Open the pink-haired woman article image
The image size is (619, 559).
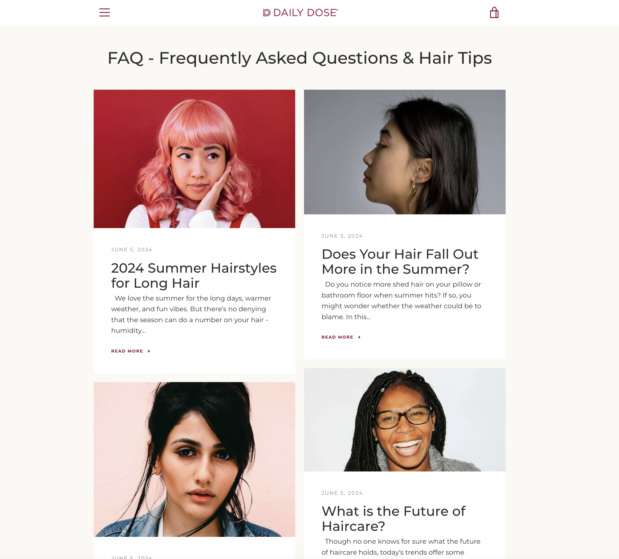pyautogui.click(x=194, y=159)
